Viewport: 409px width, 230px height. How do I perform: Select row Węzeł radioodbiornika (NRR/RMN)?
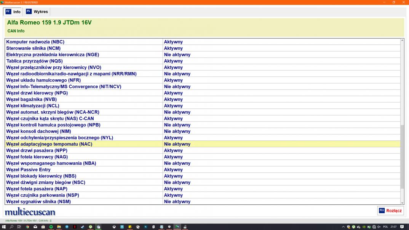pos(203,74)
